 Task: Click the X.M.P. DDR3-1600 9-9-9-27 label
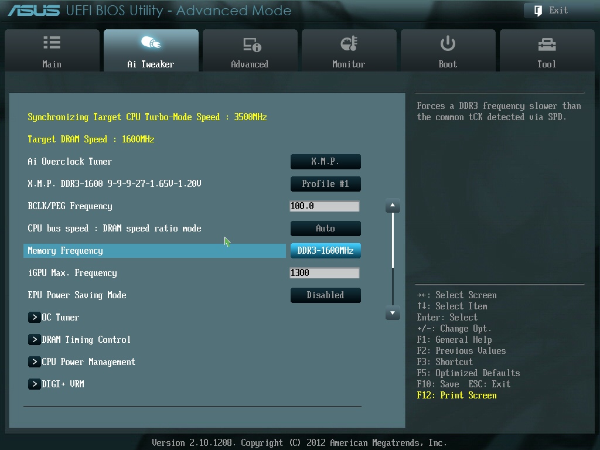click(x=114, y=183)
